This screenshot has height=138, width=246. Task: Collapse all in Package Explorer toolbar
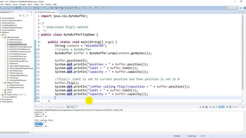[20, 15]
